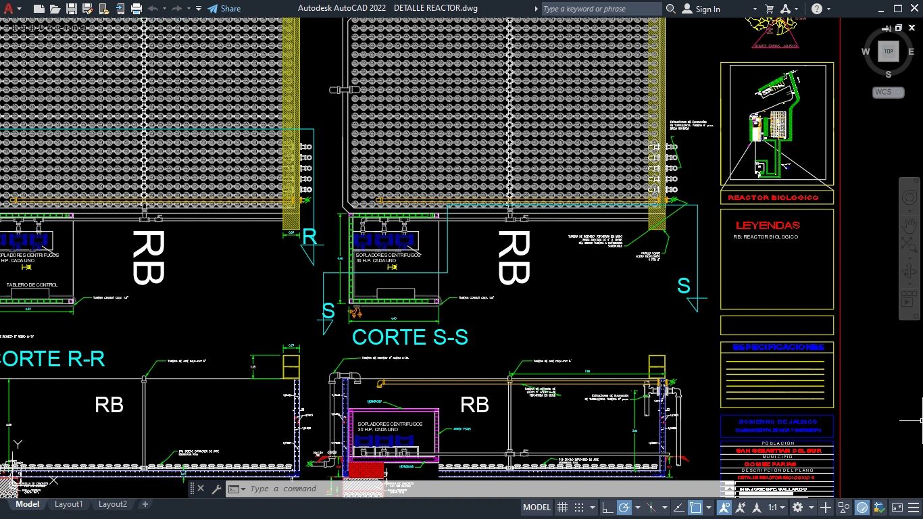Open a drawing file with Open icon

pos(55,9)
